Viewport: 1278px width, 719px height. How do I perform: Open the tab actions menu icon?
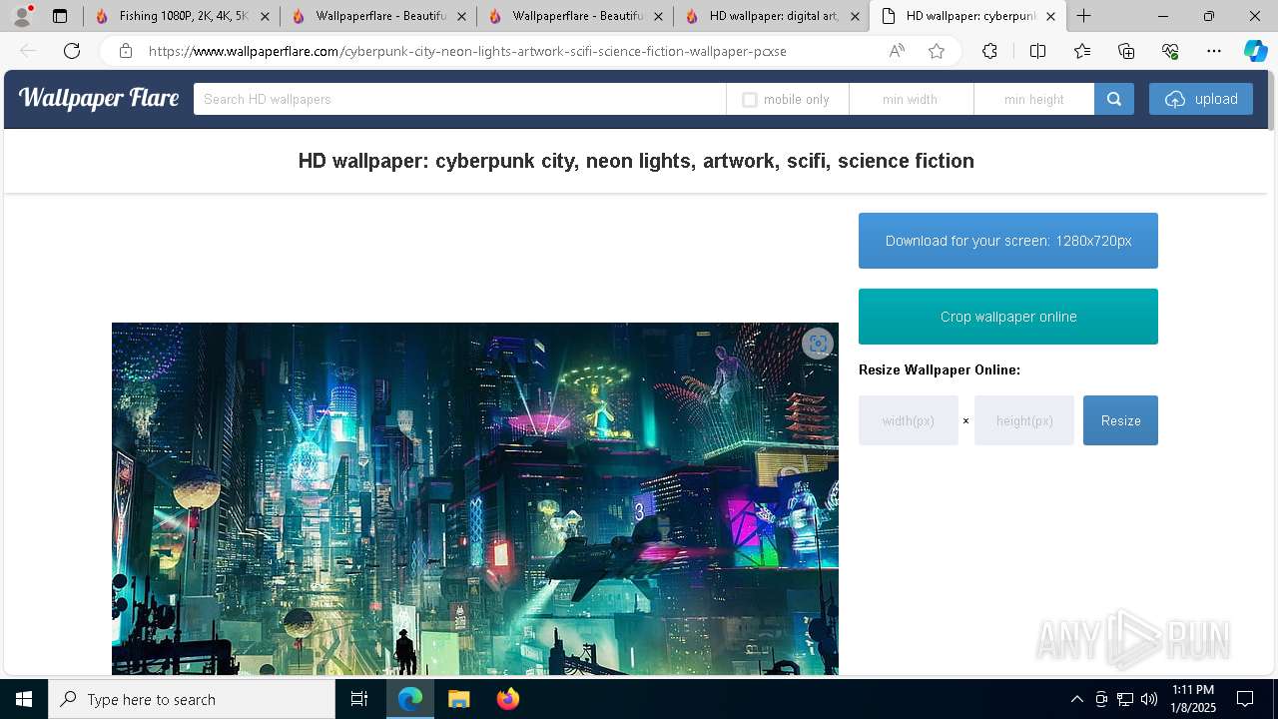click(60, 16)
